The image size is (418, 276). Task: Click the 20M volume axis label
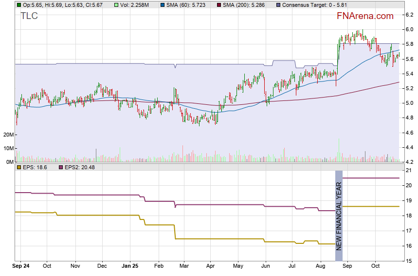point(7,135)
